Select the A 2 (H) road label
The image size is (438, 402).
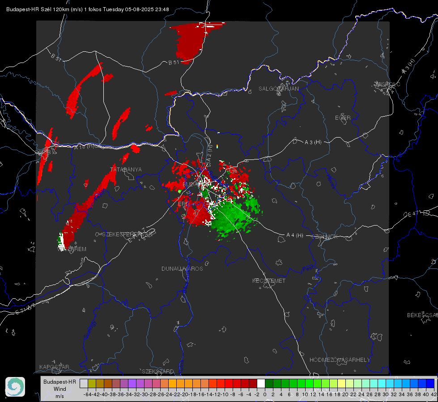209,154
